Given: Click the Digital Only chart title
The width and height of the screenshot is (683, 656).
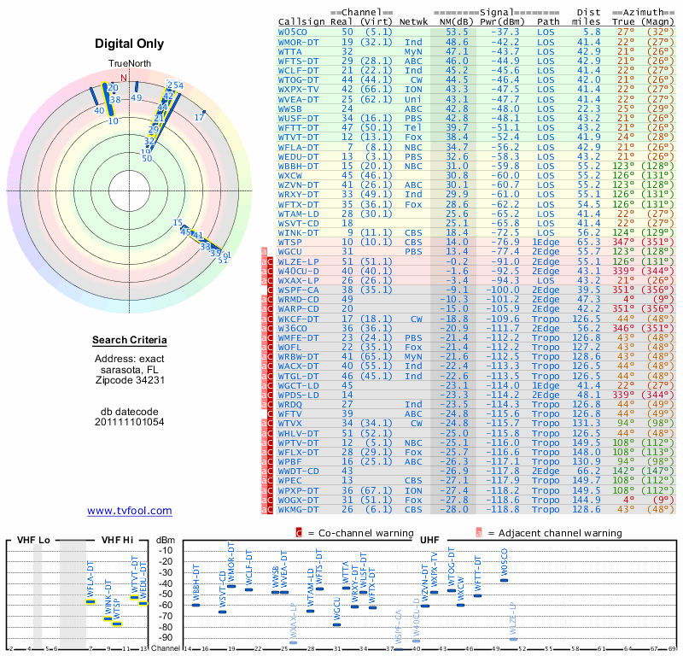Looking at the screenshot, I should [130, 44].
